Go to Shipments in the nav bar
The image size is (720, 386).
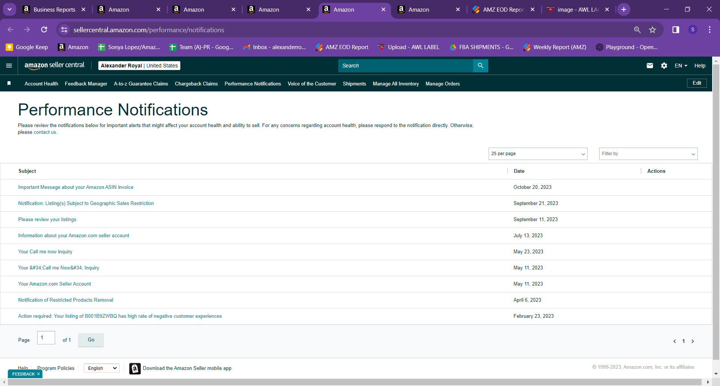coord(354,84)
